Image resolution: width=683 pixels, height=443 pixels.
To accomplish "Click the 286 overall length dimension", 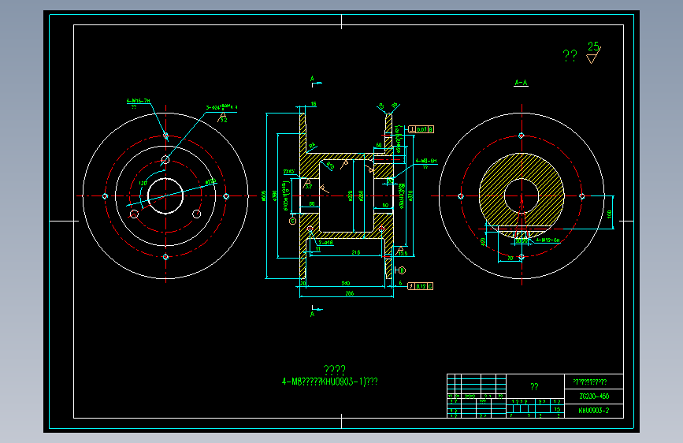I will point(349,293).
